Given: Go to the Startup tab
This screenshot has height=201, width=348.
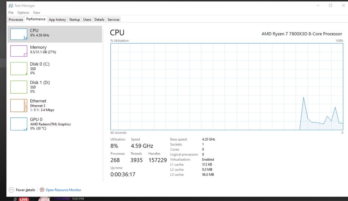Looking at the screenshot, I should (74, 20).
